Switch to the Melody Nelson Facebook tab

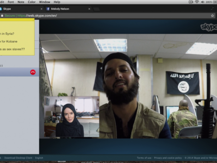coord(69,9)
